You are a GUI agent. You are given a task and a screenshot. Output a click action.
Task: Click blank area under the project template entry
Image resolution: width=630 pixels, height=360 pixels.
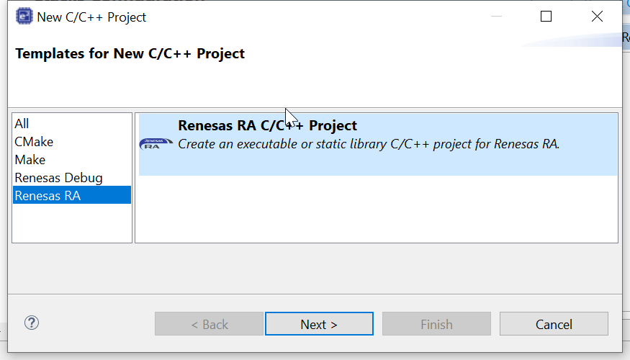tap(376, 209)
